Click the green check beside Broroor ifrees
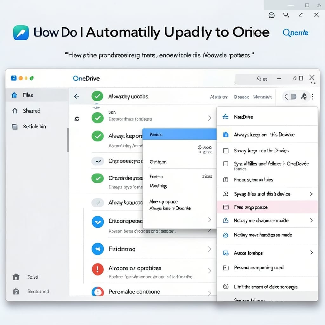 (97, 117)
